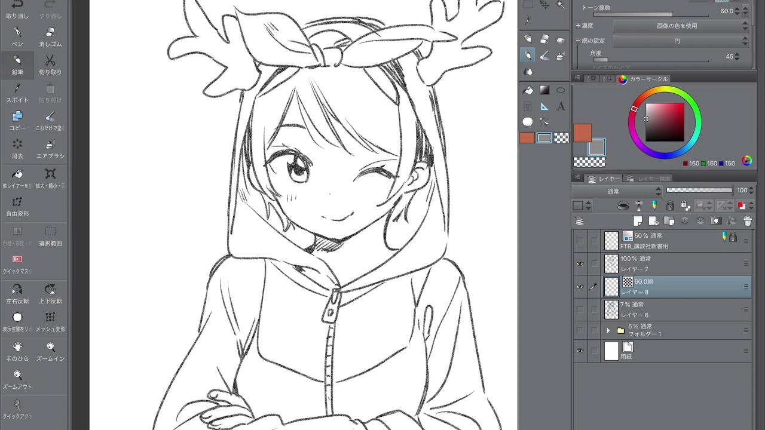765x430 pixels.
Task: Click the transparent checkered color swatch
Action: 589,162
